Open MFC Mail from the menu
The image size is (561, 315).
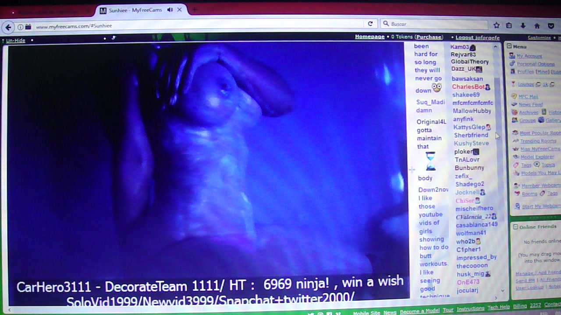[x=528, y=97]
